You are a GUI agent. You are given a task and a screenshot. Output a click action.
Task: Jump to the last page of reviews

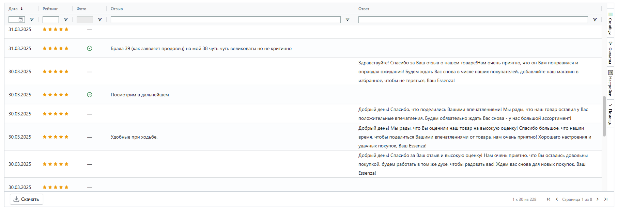click(606, 199)
